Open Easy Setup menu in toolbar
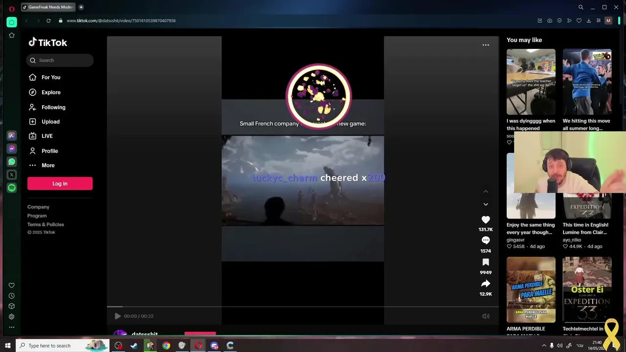Image resolution: width=626 pixels, height=352 pixels. click(x=599, y=21)
